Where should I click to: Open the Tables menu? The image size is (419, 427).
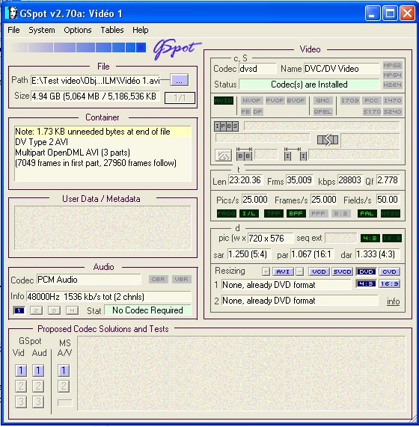coord(112,30)
